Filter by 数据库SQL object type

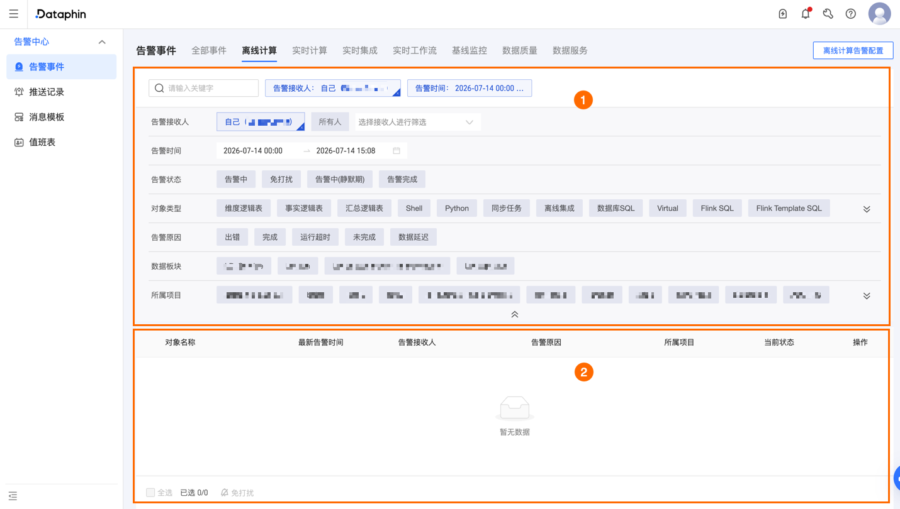(616, 209)
